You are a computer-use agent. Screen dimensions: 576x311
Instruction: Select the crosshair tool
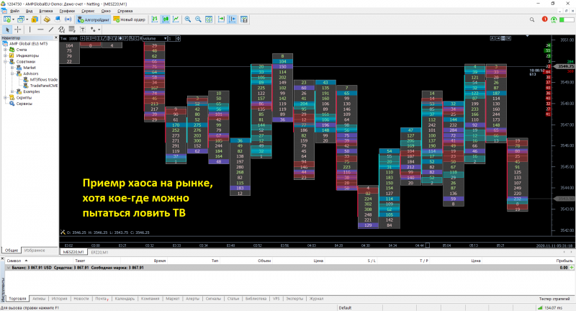click(x=17, y=30)
